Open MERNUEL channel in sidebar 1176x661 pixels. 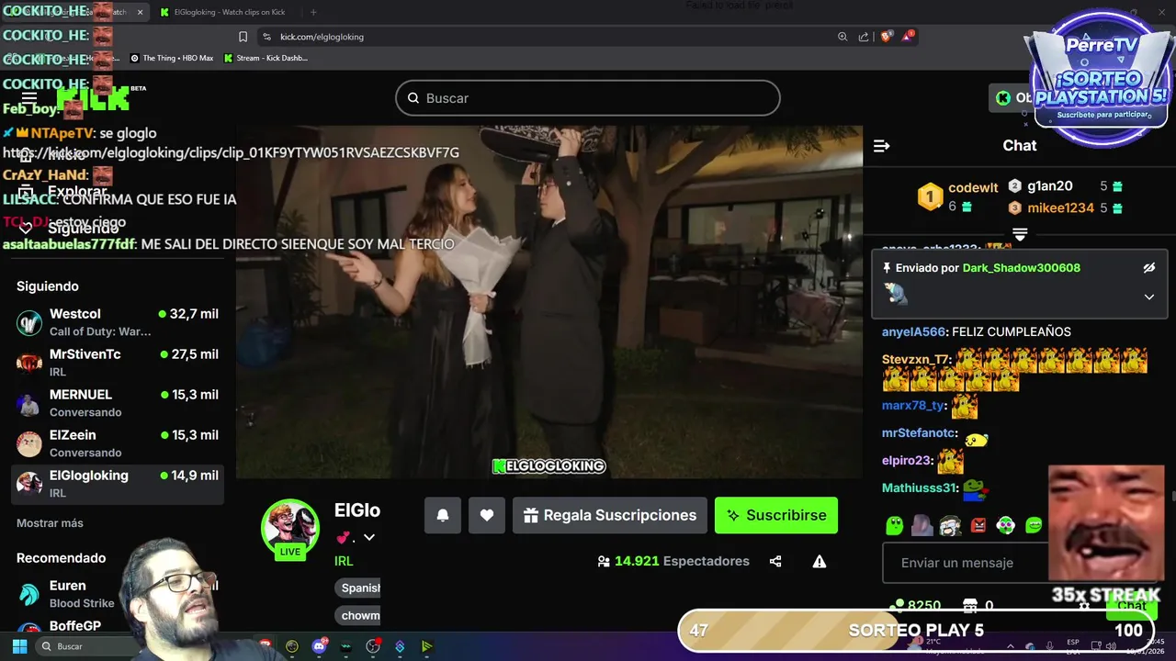click(x=118, y=403)
